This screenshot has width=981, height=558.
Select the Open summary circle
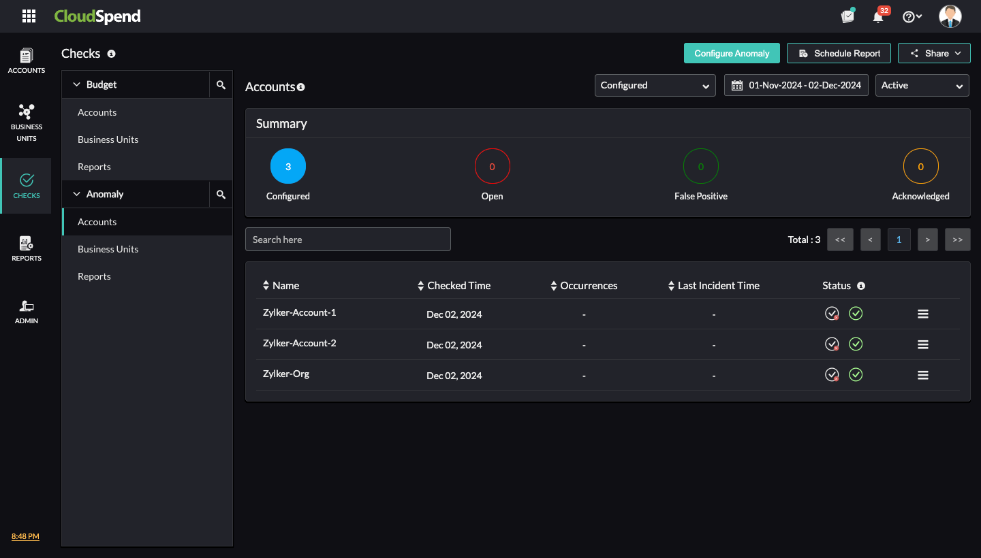(x=492, y=166)
